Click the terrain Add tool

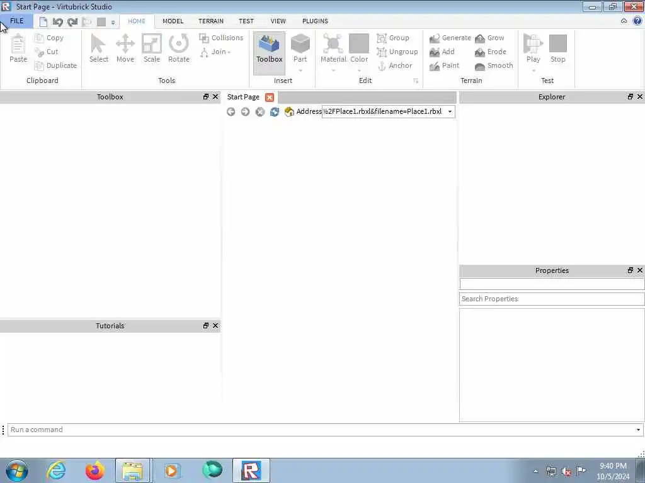click(x=442, y=52)
